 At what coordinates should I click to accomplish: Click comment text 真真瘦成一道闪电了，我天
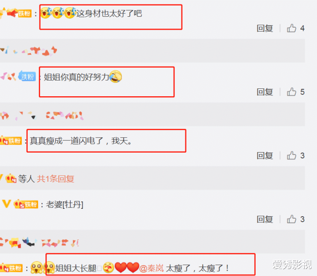coord(81,141)
